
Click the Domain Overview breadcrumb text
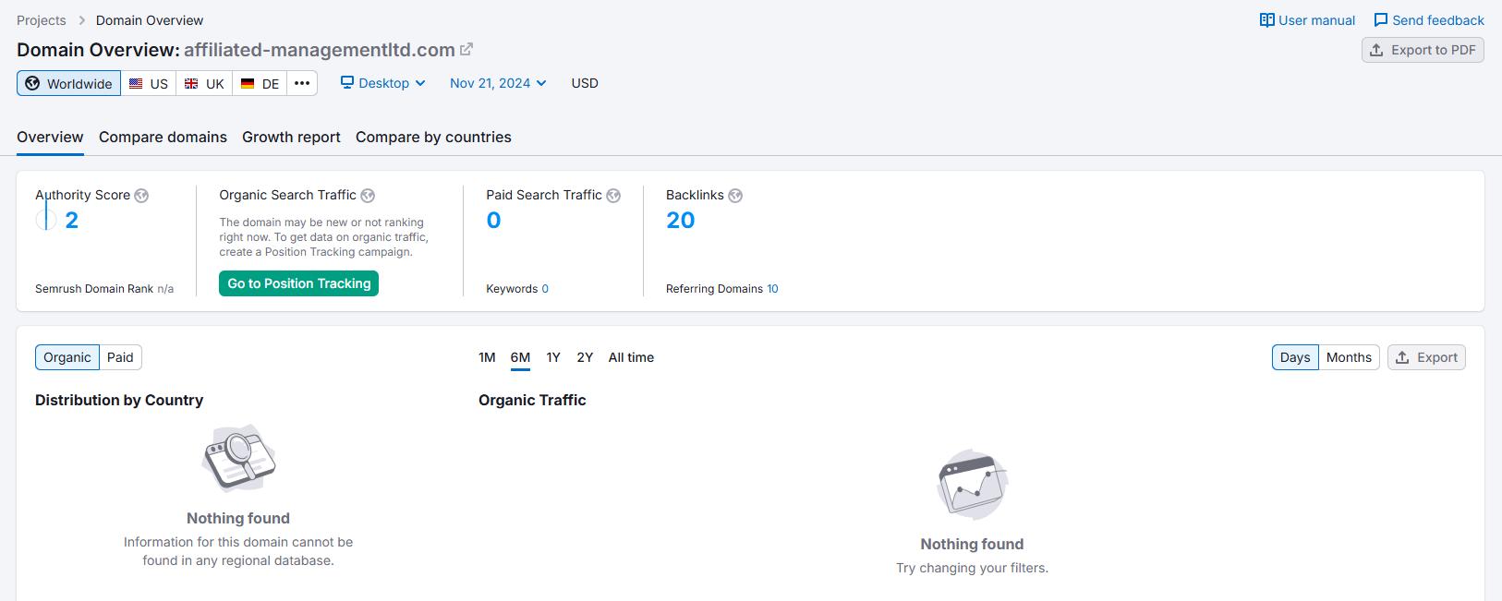150,20
